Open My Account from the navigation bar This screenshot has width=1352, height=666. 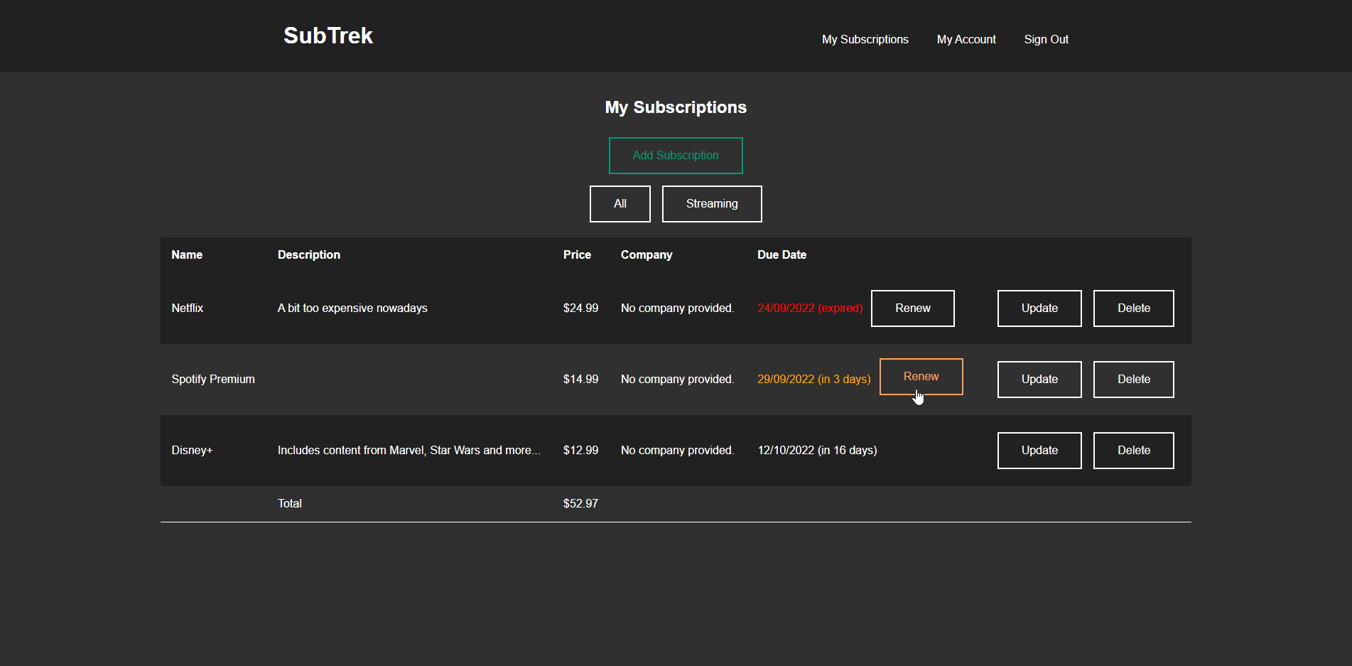[966, 39]
